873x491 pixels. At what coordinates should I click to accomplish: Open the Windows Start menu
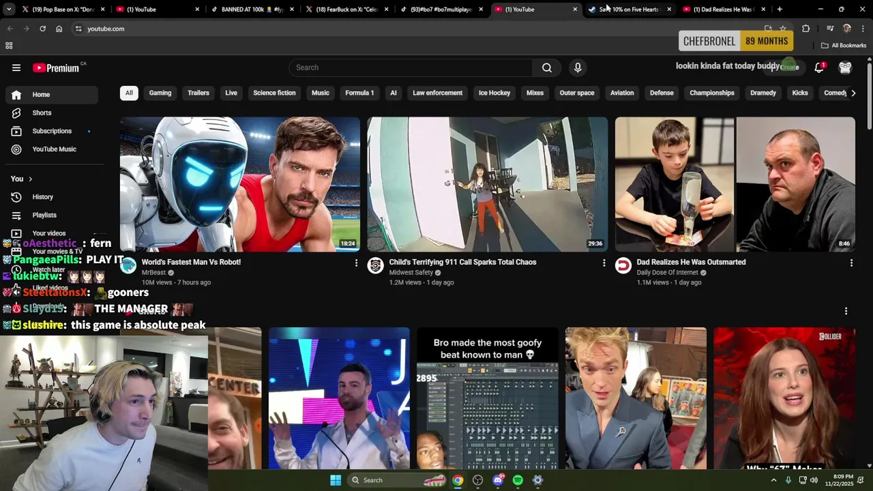(x=336, y=480)
